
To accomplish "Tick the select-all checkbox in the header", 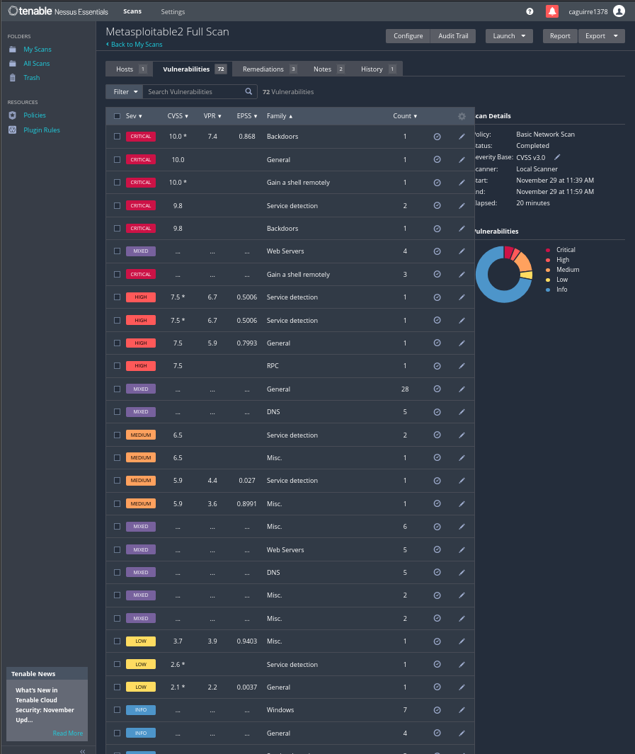I will pyautogui.click(x=118, y=116).
